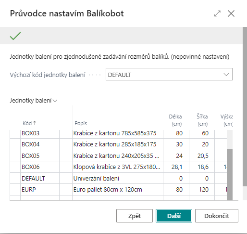Click the Popis column header
The width and height of the screenshot is (247, 234).
point(81,123)
